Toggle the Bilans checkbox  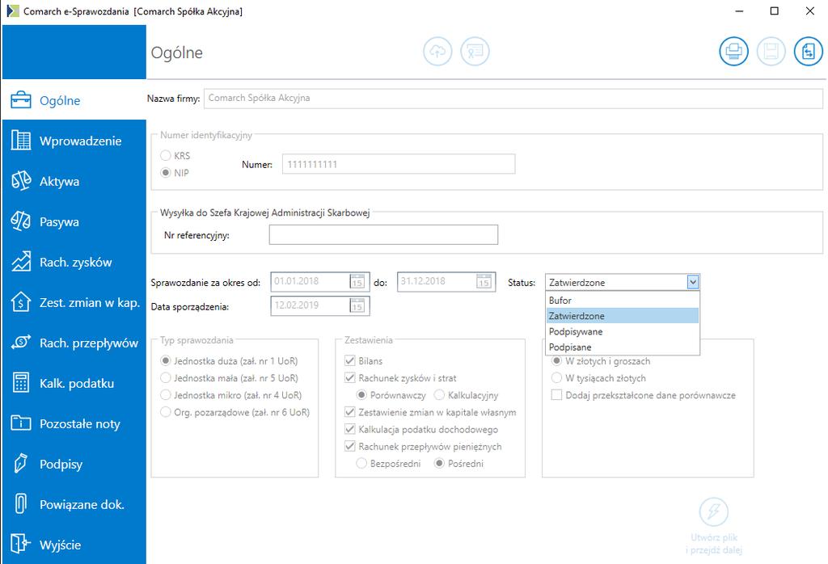tap(349, 361)
